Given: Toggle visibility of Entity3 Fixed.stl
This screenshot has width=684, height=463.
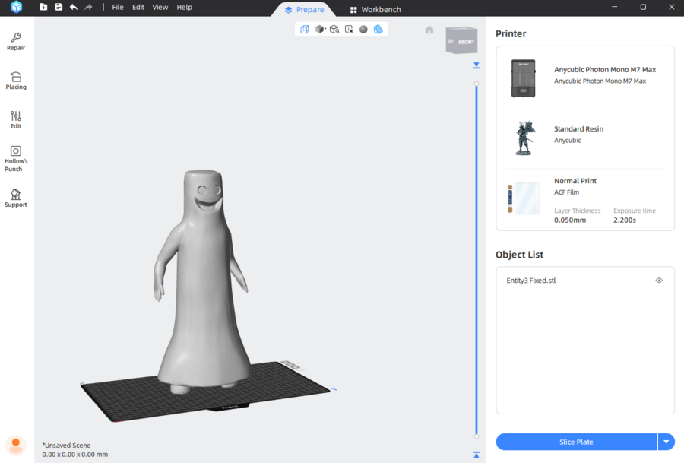Looking at the screenshot, I should point(659,281).
